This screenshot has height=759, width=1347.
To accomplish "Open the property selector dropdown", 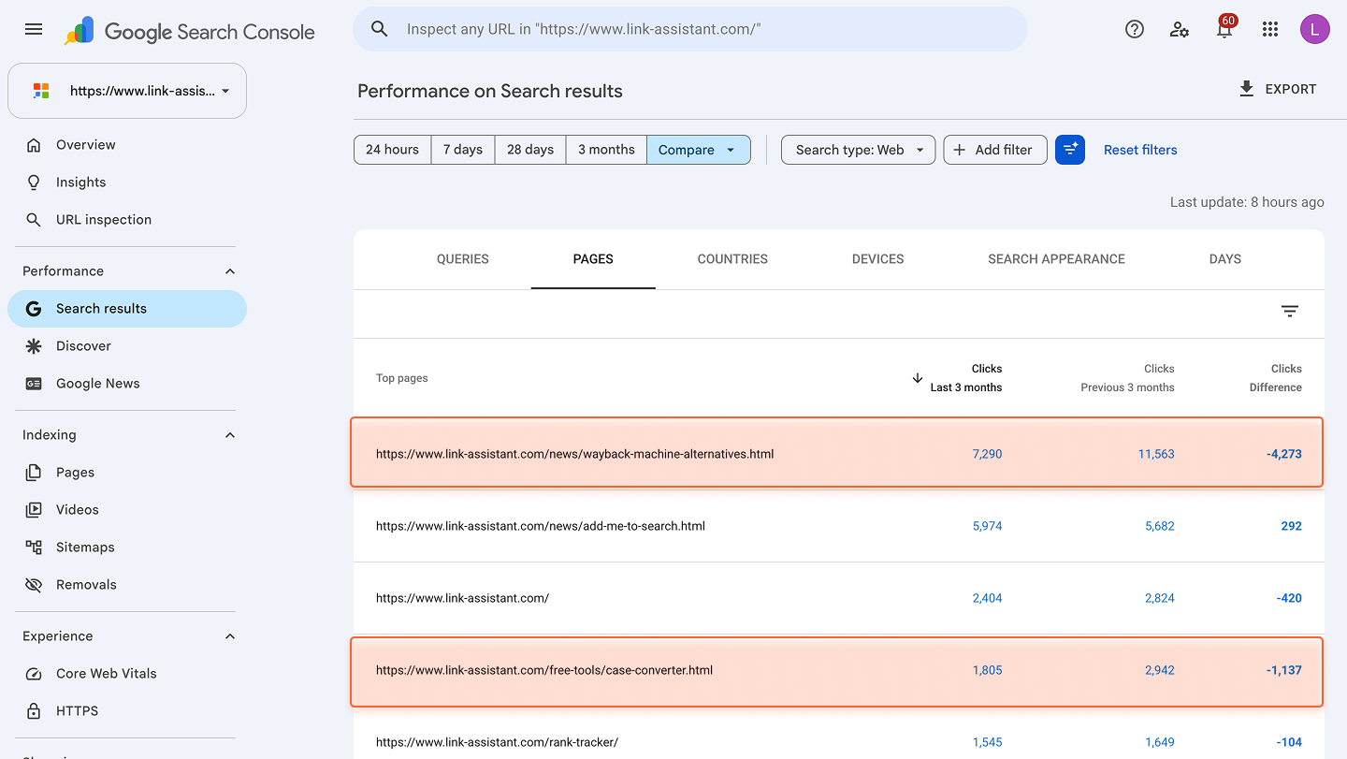I will (127, 91).
